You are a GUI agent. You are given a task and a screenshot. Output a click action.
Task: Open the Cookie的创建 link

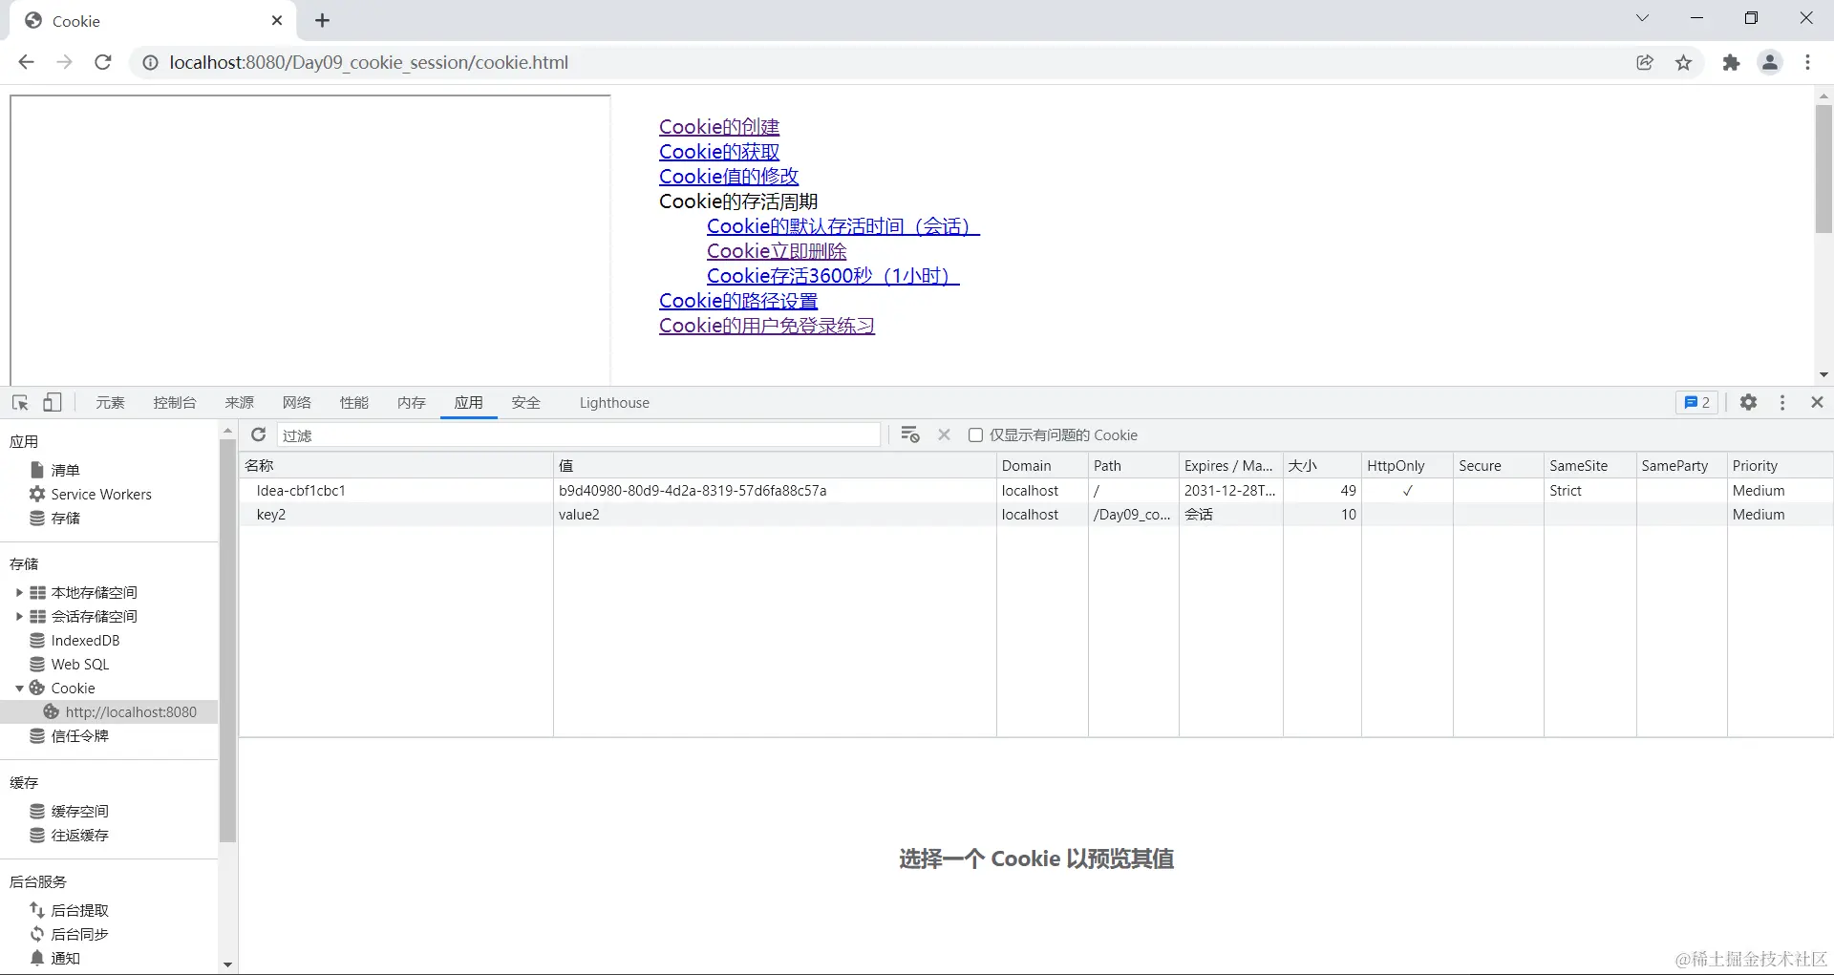tap(719, 127)
